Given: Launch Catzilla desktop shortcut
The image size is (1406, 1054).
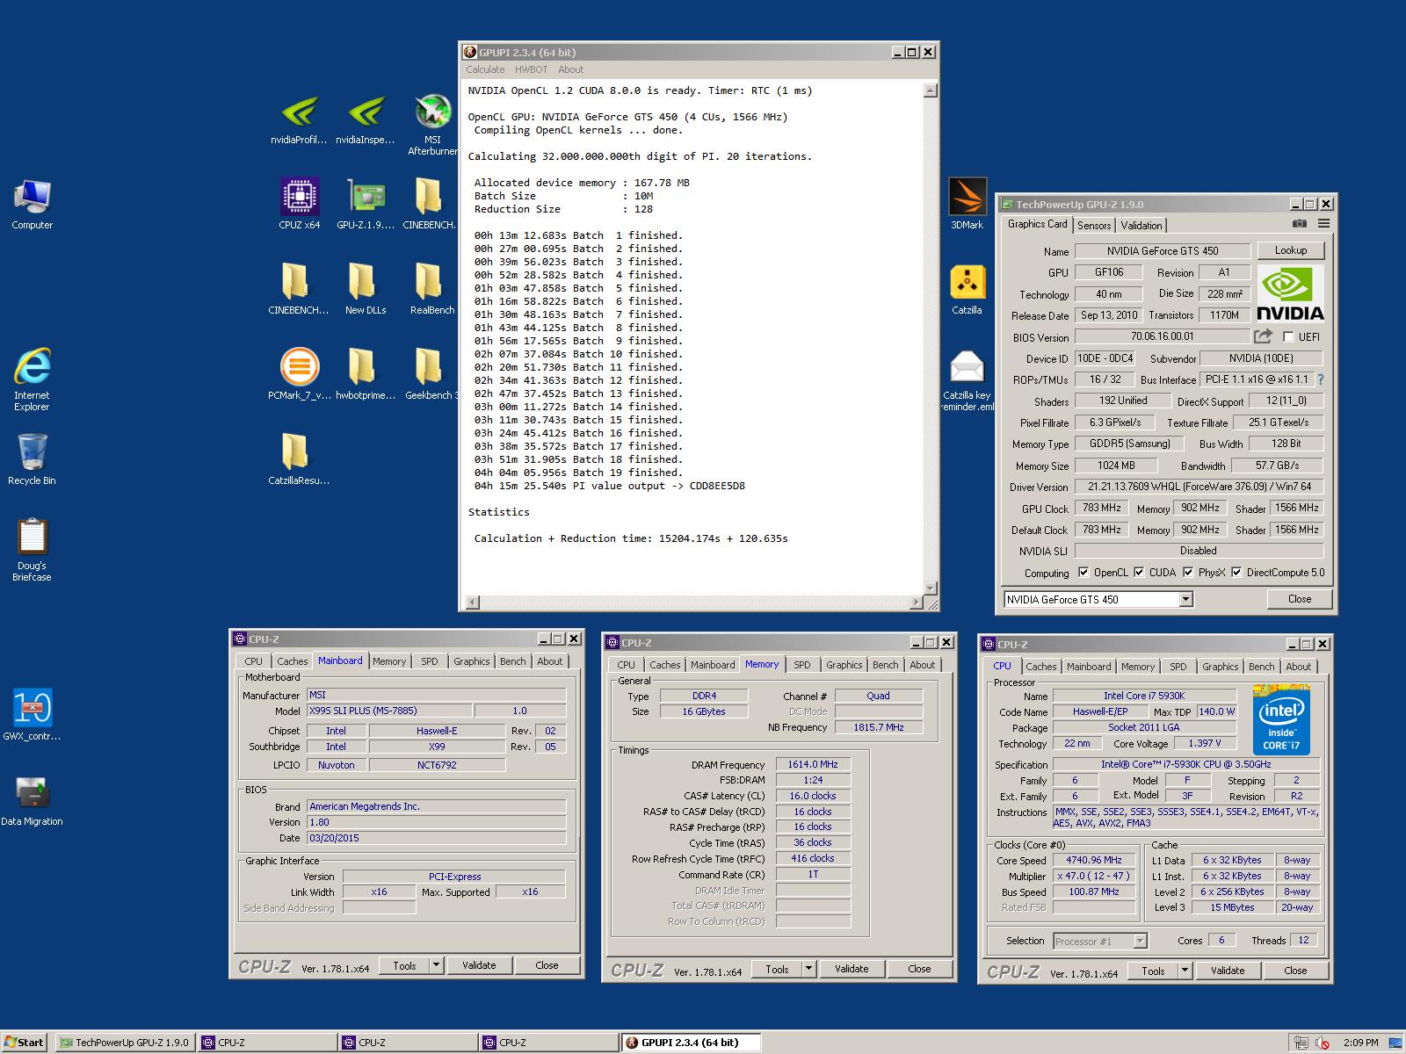Looking at the screenshot, I should point(967,289).
